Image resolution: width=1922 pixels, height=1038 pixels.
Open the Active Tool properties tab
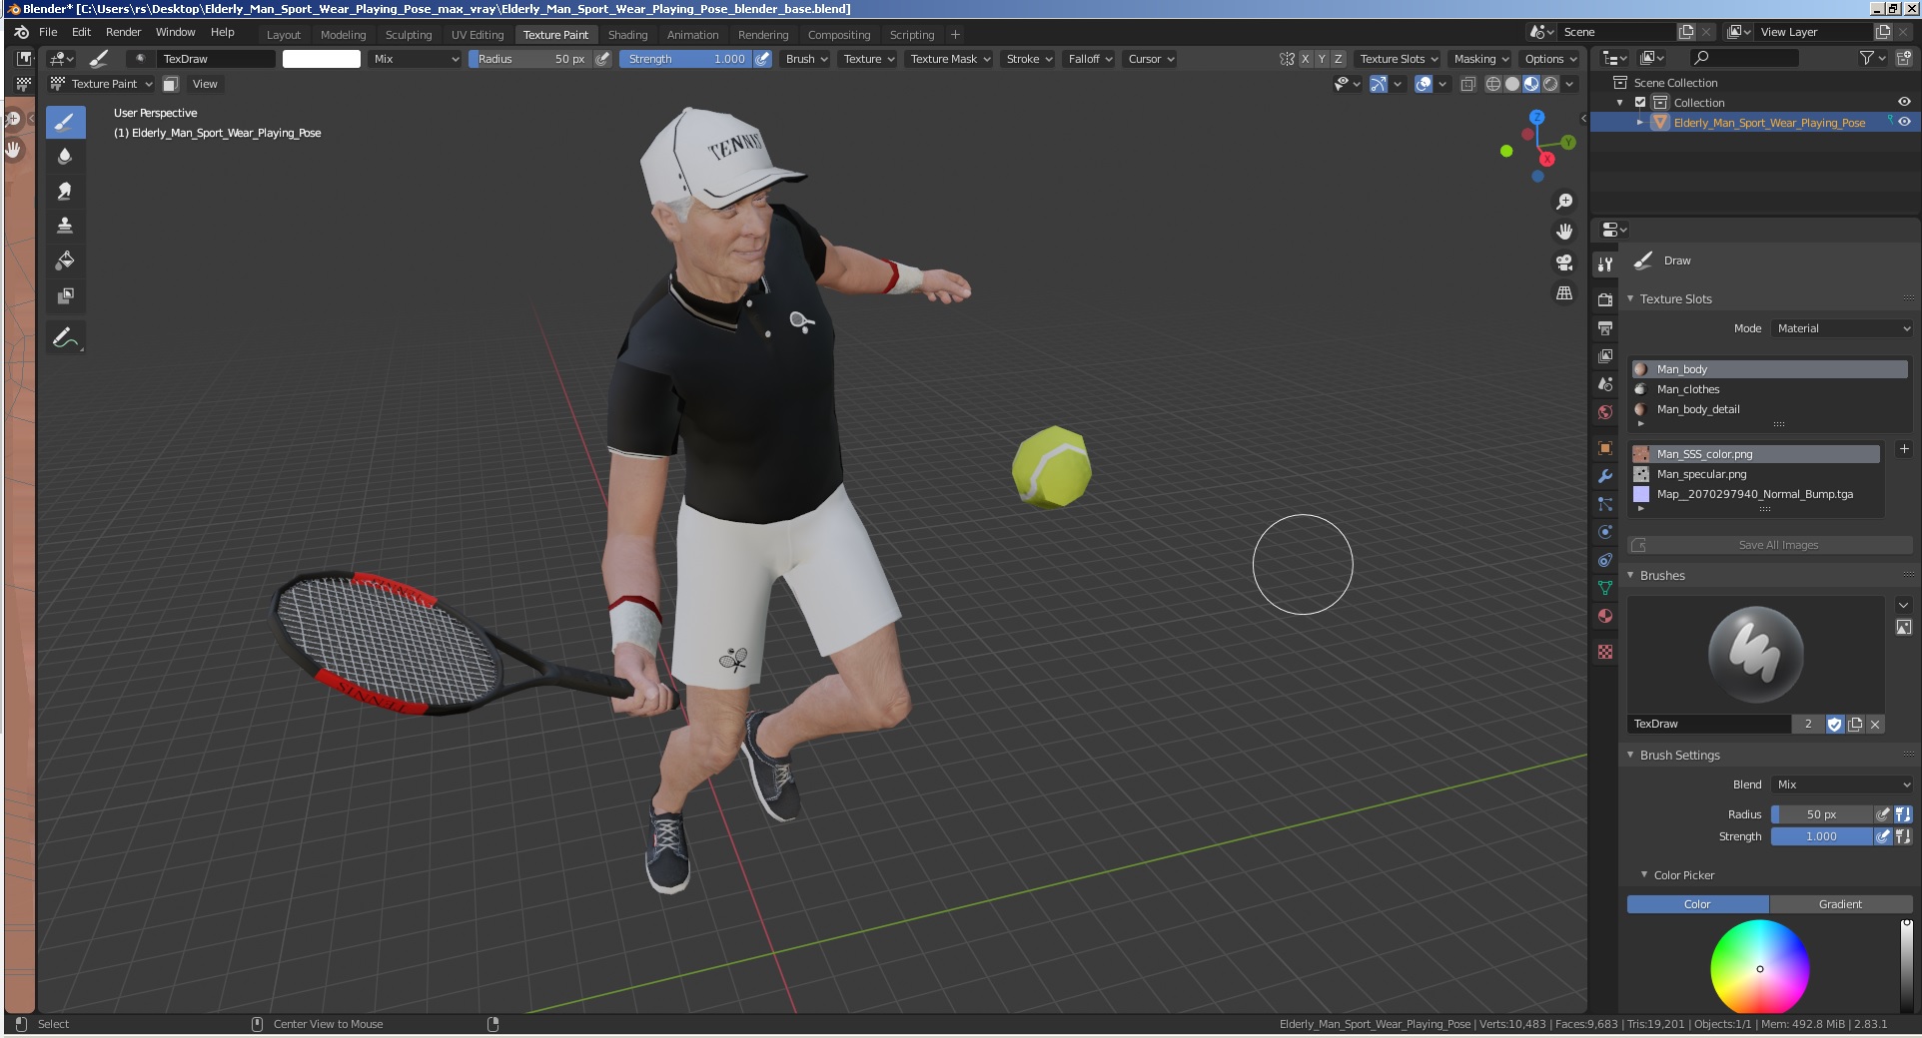1605,264
